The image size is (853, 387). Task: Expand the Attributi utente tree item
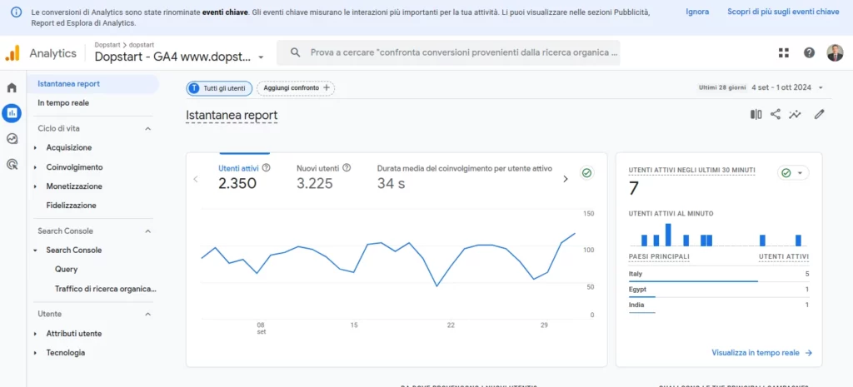pyautogui.click(x=35, y=334)
